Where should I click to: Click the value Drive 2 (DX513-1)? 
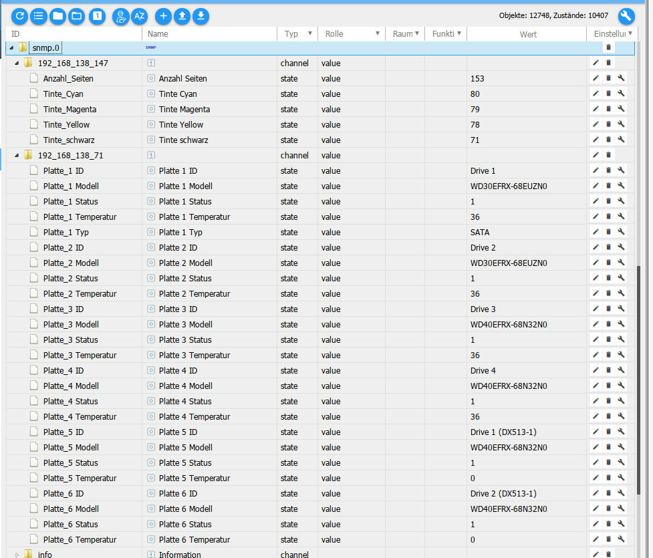tap(503, 493)
